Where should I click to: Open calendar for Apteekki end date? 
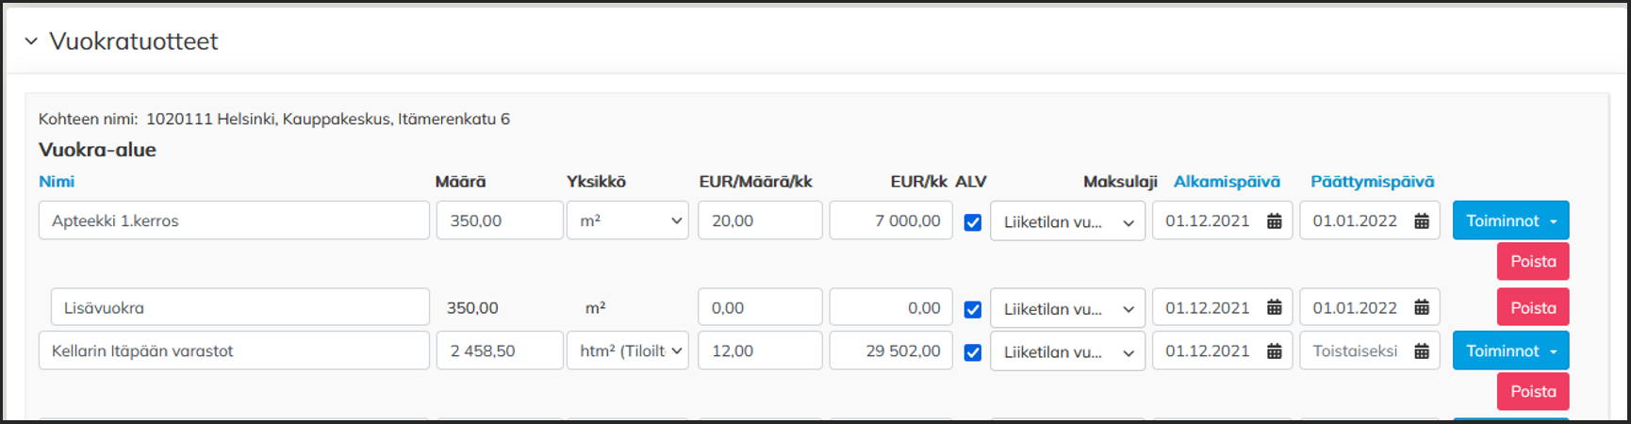[x=1422, y=221]
